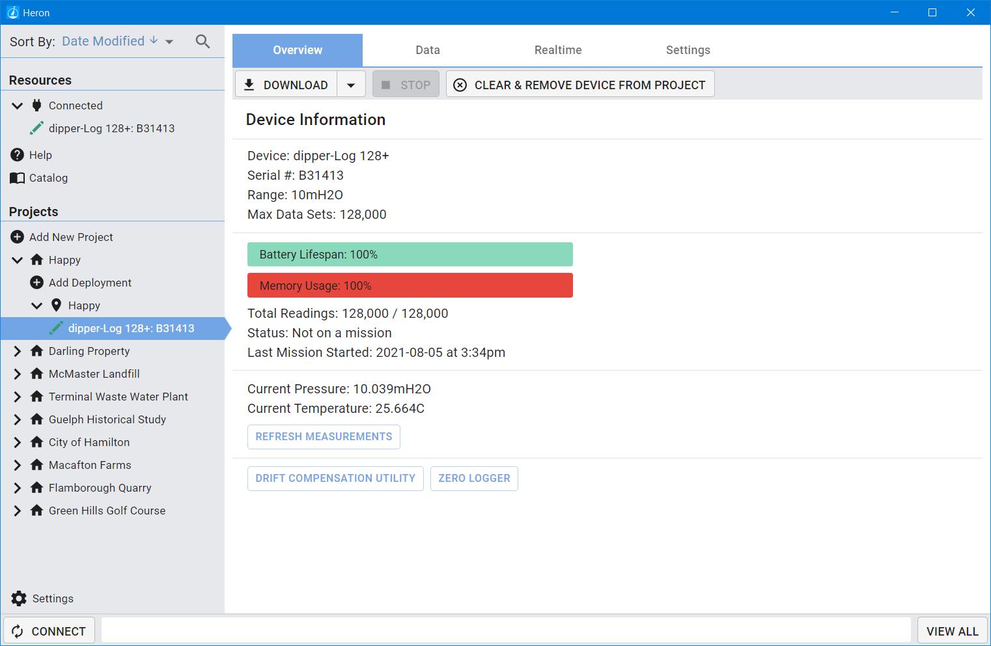The image size is (991, 646).
Task: Click the 'Date Modified' sort value
Action: [x=103, y=41]
